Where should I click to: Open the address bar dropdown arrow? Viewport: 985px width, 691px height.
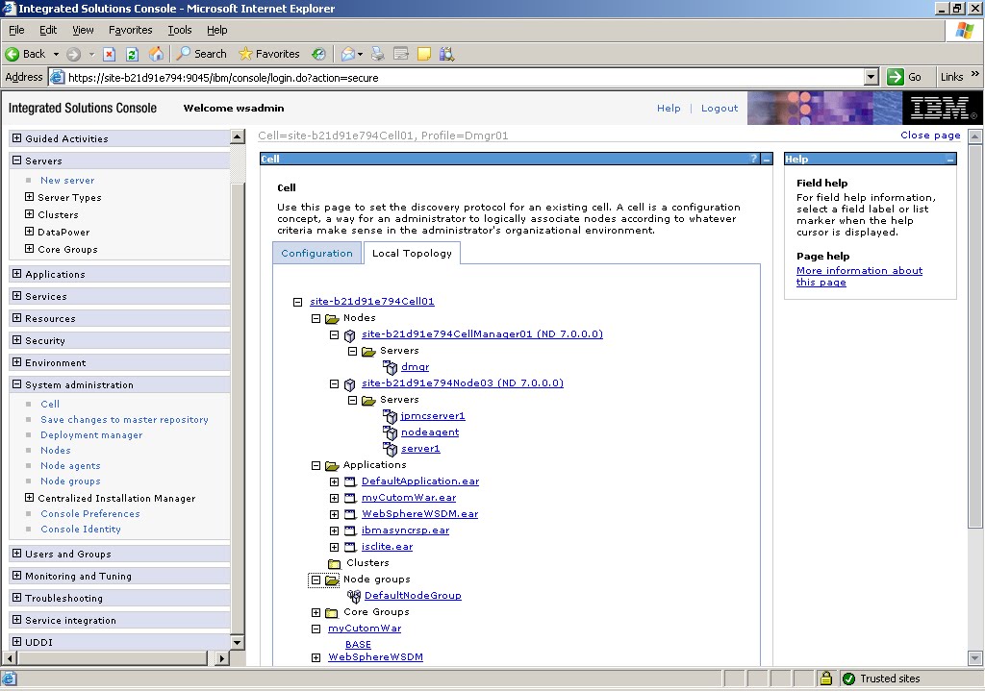tap(871, 77)
